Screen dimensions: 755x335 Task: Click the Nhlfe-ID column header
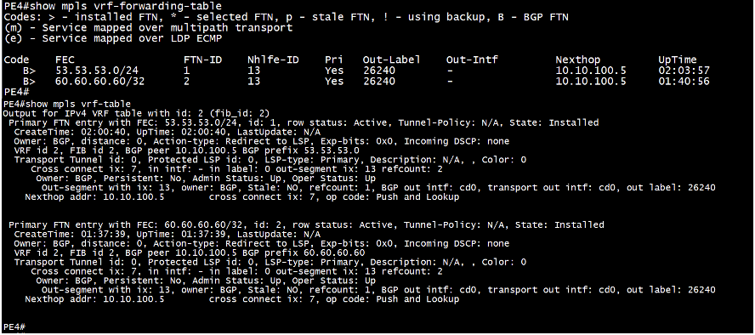[273, 60]
